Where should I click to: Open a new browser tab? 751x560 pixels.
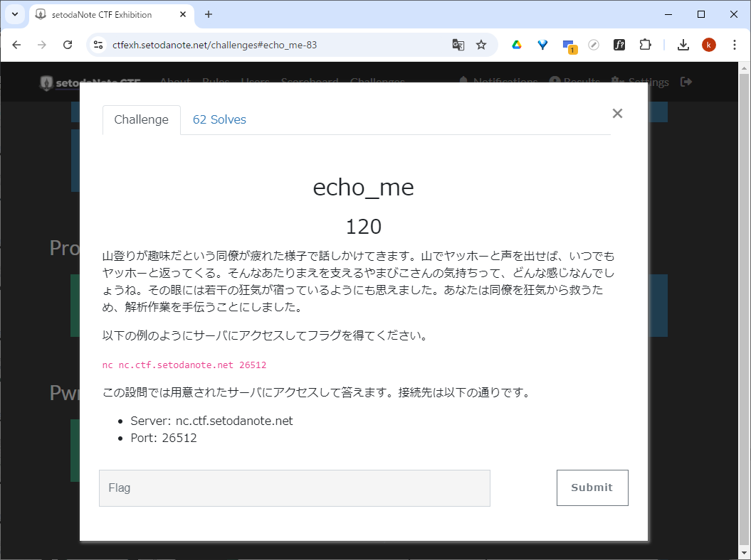(x=209, y=14)
